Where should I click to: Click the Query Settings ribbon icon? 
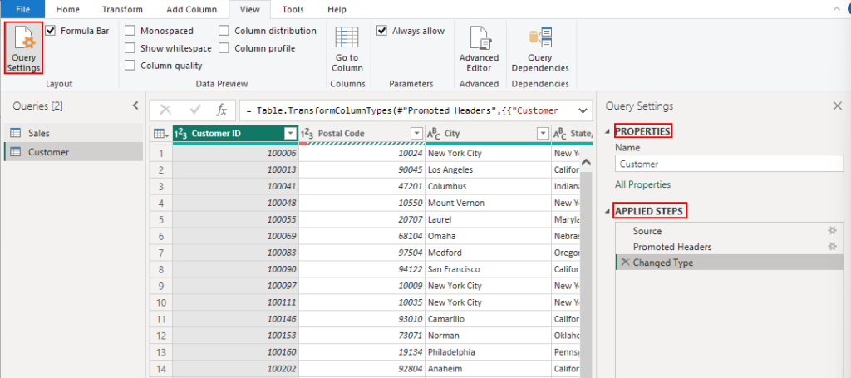click(24, 47)
